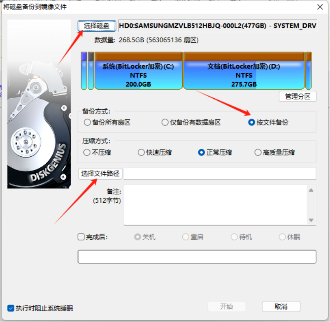Focus the file path text field
Viewport: 330px width, 322px height.
[220, 174]
